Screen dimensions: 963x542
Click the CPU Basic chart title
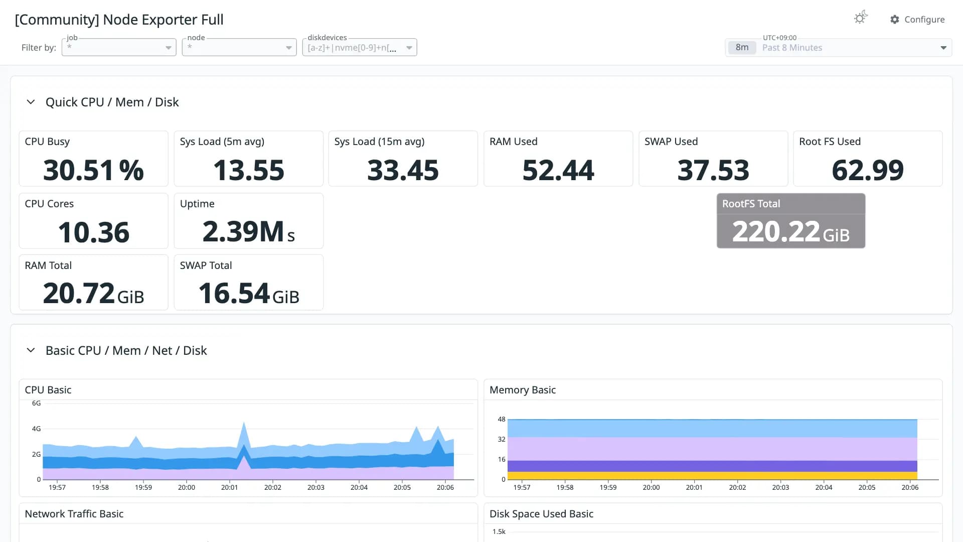[x=48, y=390]
